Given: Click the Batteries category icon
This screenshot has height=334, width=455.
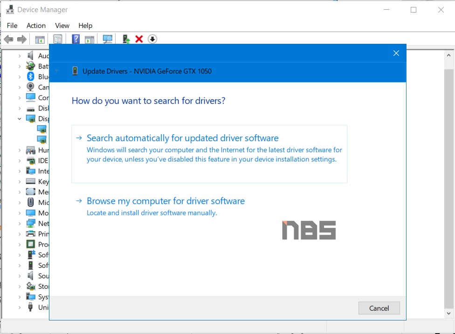Looking at the screenshot, I should click(31, 66).
